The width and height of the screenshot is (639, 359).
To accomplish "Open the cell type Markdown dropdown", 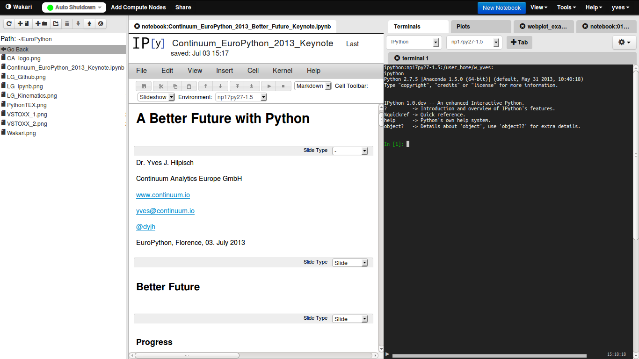I will 313,86.
